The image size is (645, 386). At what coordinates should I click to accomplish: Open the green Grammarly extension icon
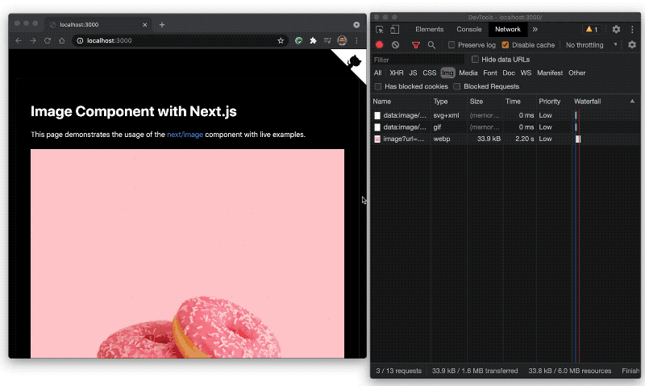(299, 41)
